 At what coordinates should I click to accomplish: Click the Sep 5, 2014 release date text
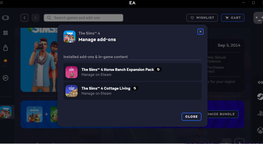pyautogui.click(x=229, y=45)
